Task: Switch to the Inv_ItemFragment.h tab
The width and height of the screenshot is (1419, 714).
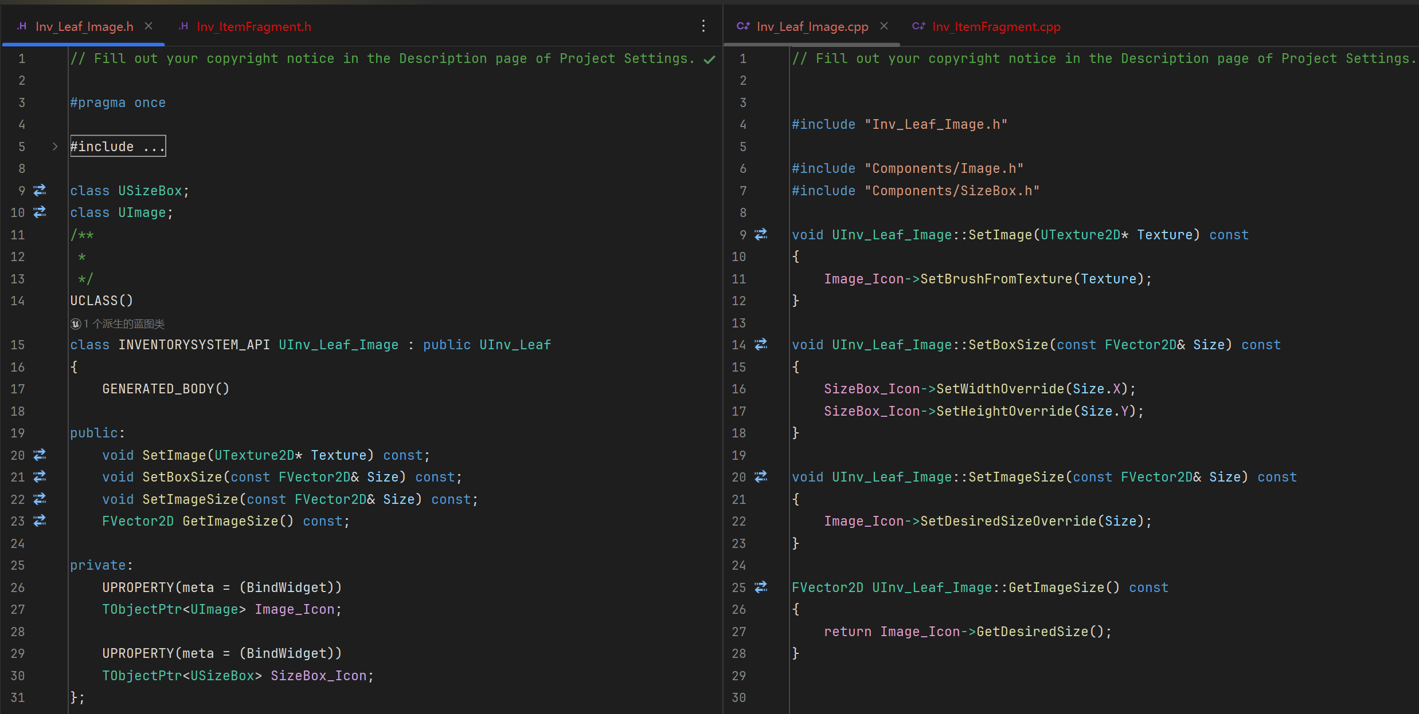Action: [253, 27]
